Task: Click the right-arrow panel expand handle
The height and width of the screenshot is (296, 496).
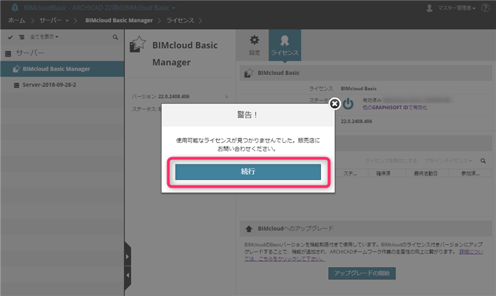Action: click(128, 256)
